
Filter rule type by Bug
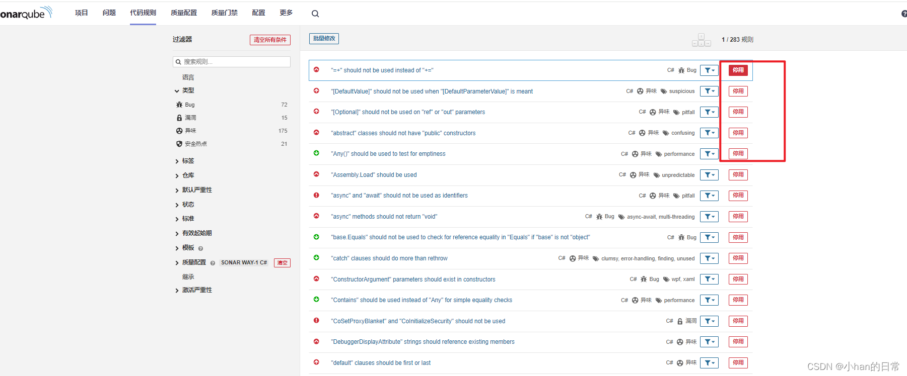(x=232, y=105)
